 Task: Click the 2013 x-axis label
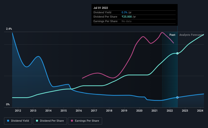tap(33, 111)
